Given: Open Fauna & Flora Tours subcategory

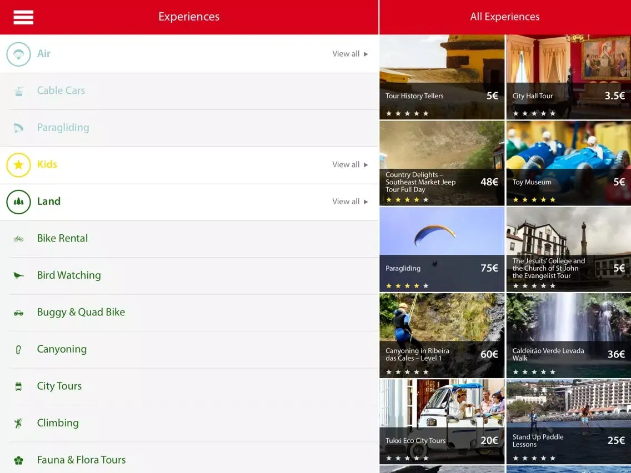Looking at the screenshot, I should (x=189, y=457).
